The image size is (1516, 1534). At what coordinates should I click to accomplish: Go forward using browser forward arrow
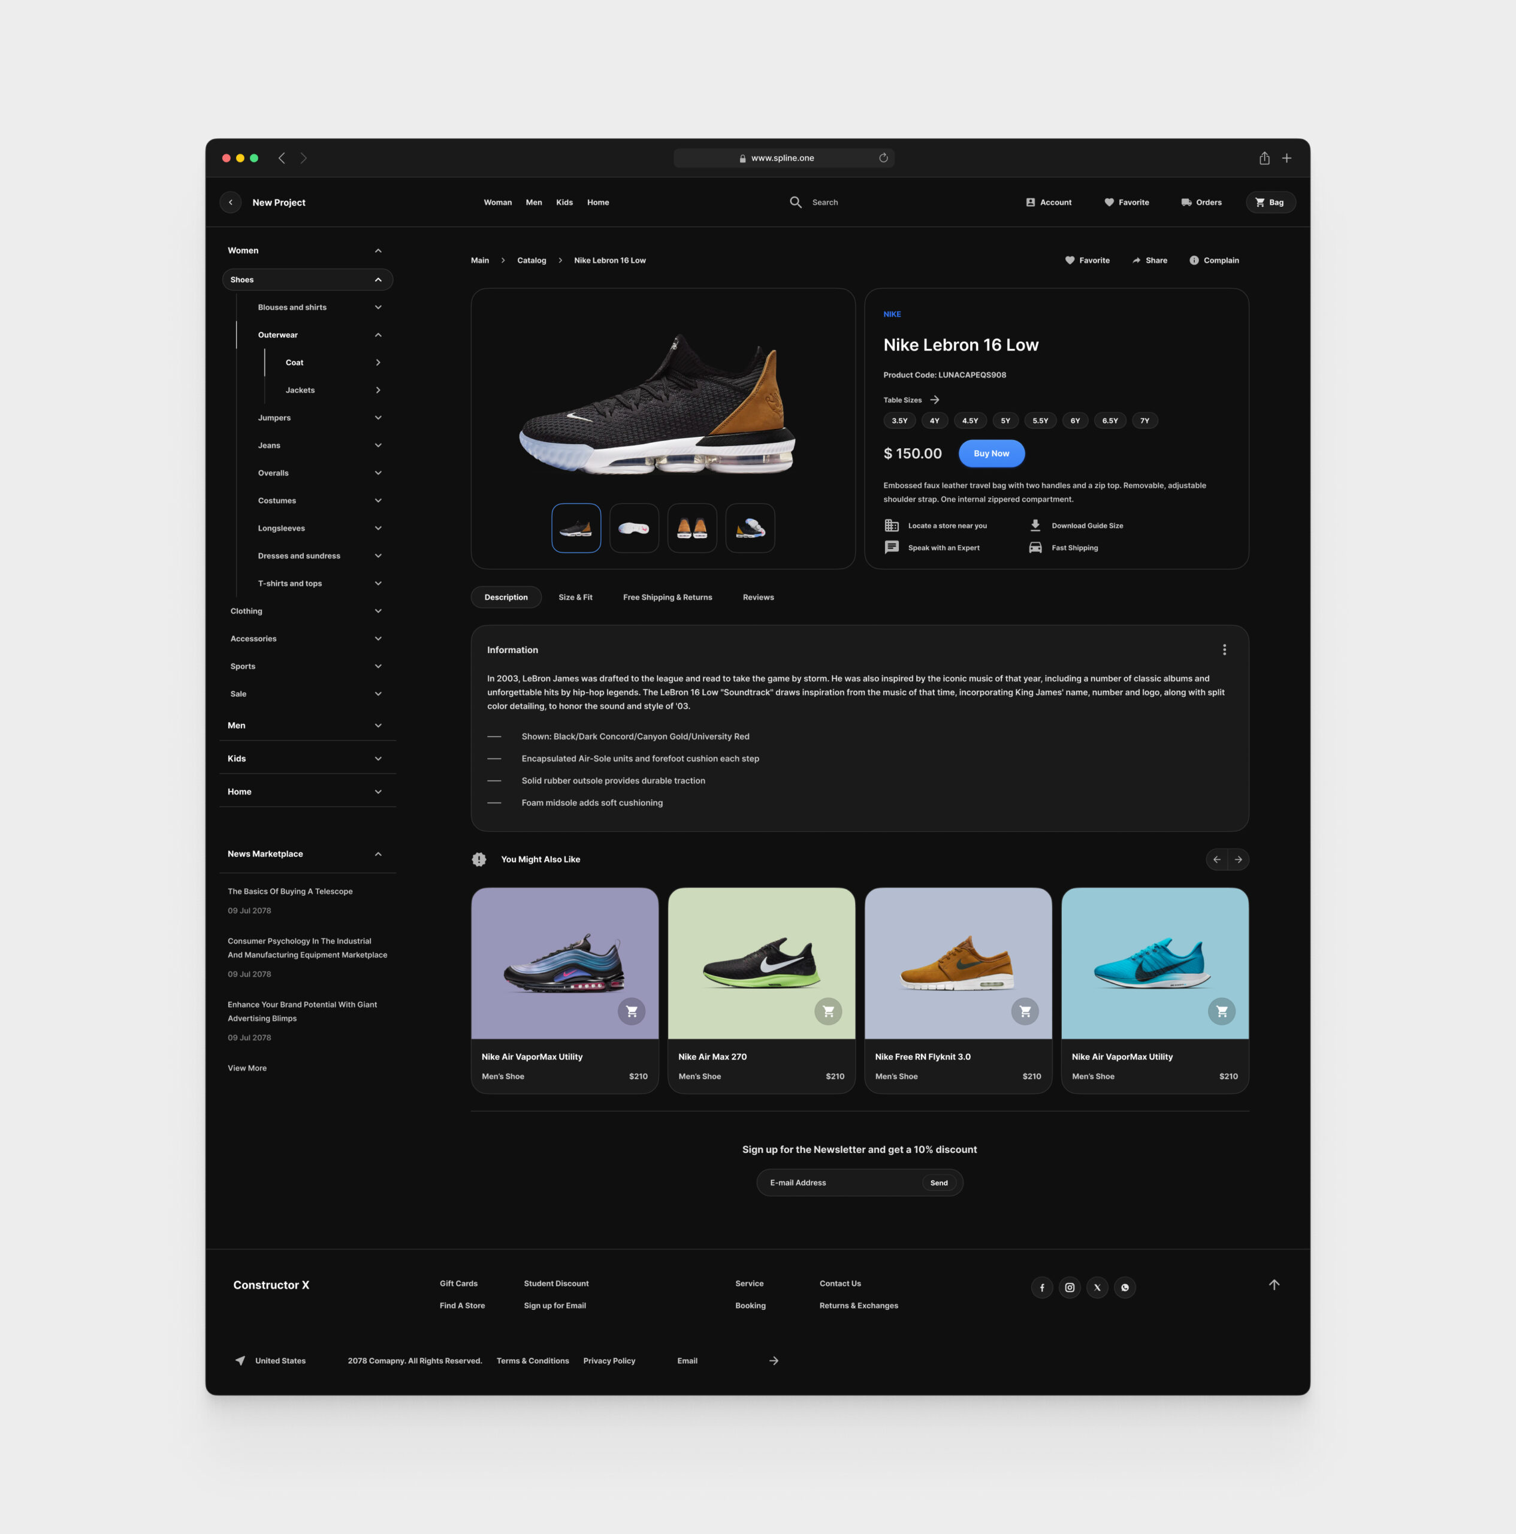coord(303,158)
